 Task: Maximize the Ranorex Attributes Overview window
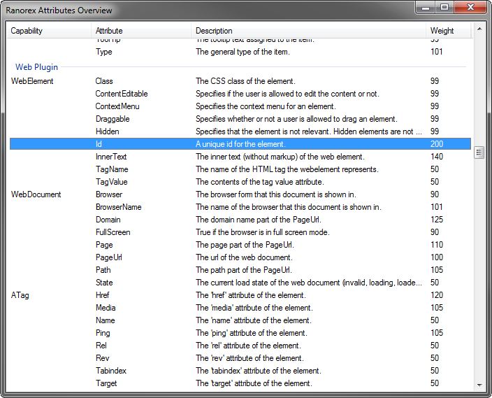point(444,7)
